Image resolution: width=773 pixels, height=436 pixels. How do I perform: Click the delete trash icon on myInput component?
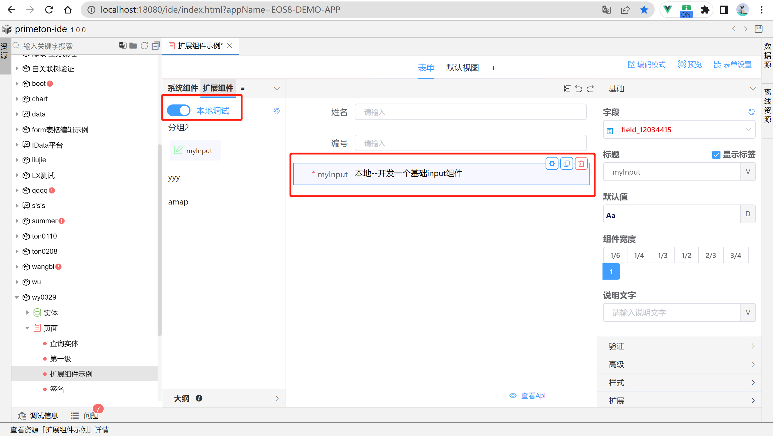[581, 163]
